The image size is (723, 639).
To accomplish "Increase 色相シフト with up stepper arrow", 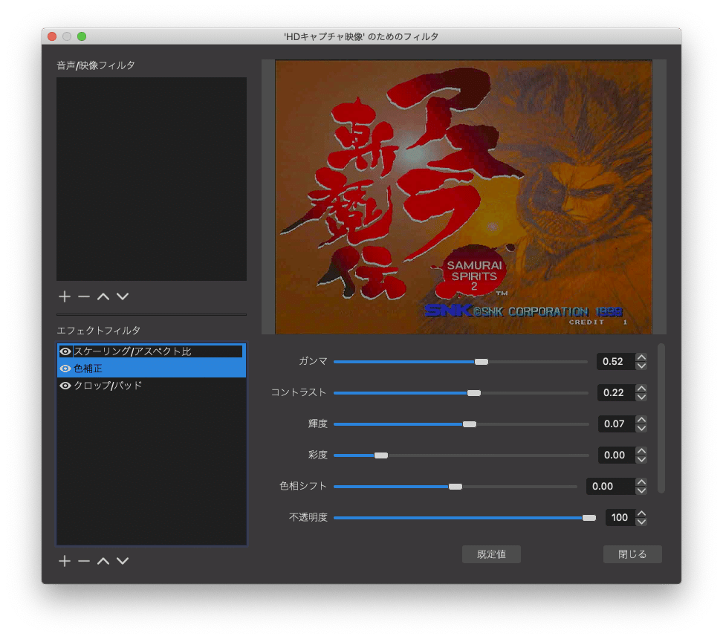I will [641, 482].
